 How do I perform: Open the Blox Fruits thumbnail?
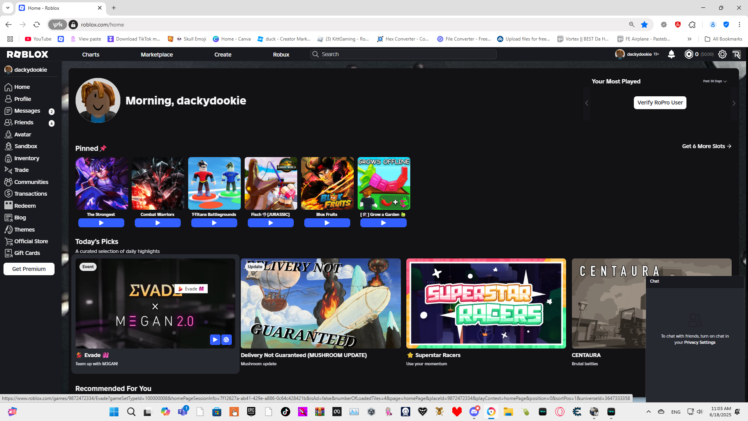[327, 183]
